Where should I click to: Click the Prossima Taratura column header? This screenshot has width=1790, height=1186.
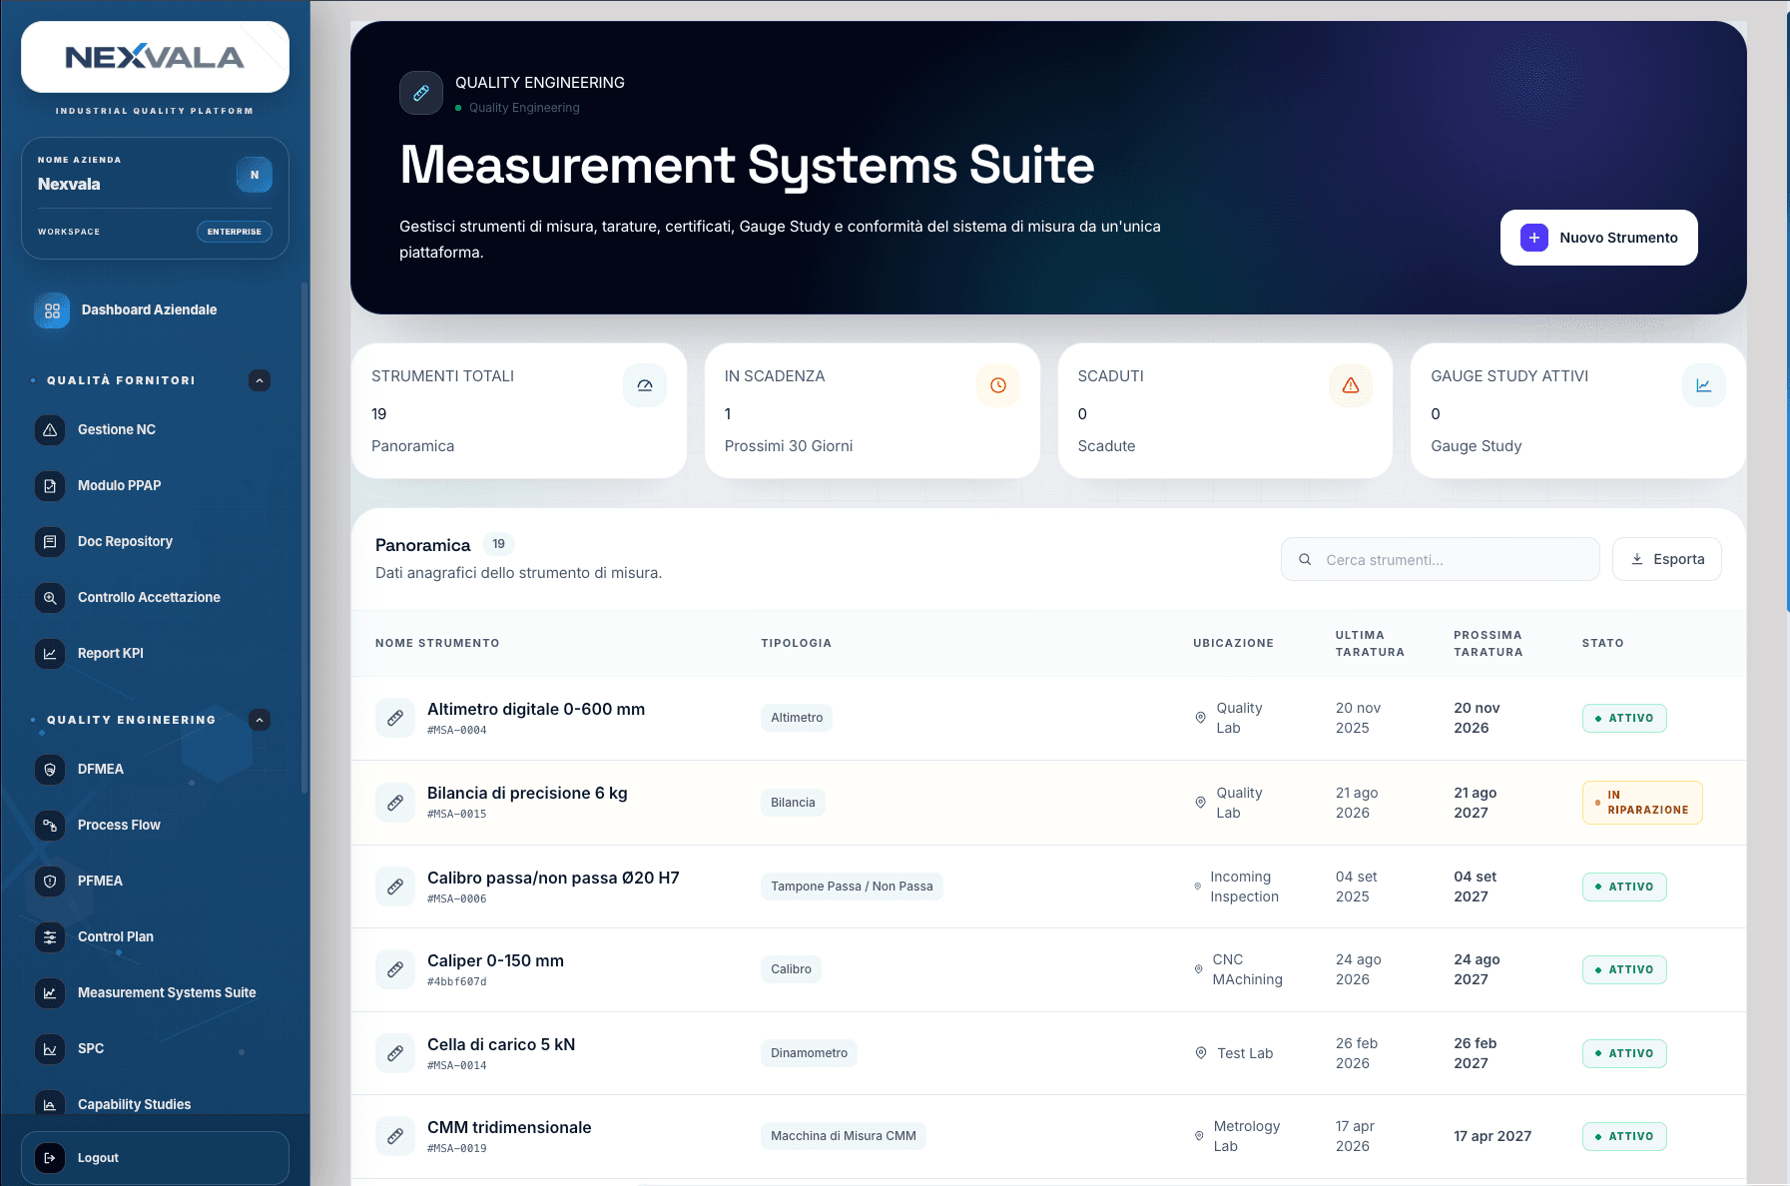[x=1488, y=643]
